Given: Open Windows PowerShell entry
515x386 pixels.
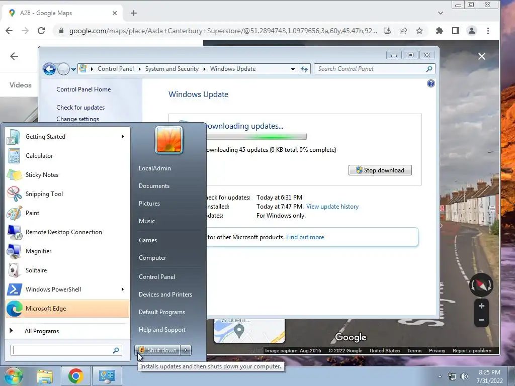Looking at the screenshot, I should pyautogui.click(x=67, y=289).
